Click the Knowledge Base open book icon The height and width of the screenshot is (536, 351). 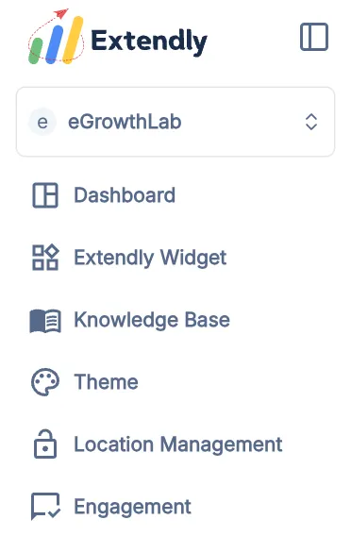(45, 321)
